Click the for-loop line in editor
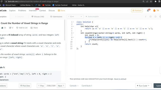 point(103,37)
